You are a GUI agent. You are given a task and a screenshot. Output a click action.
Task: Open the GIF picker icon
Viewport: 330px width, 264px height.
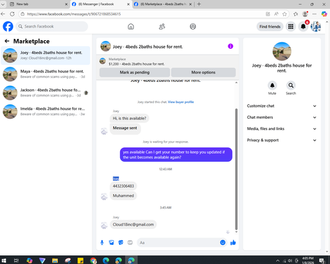point(130,242)
